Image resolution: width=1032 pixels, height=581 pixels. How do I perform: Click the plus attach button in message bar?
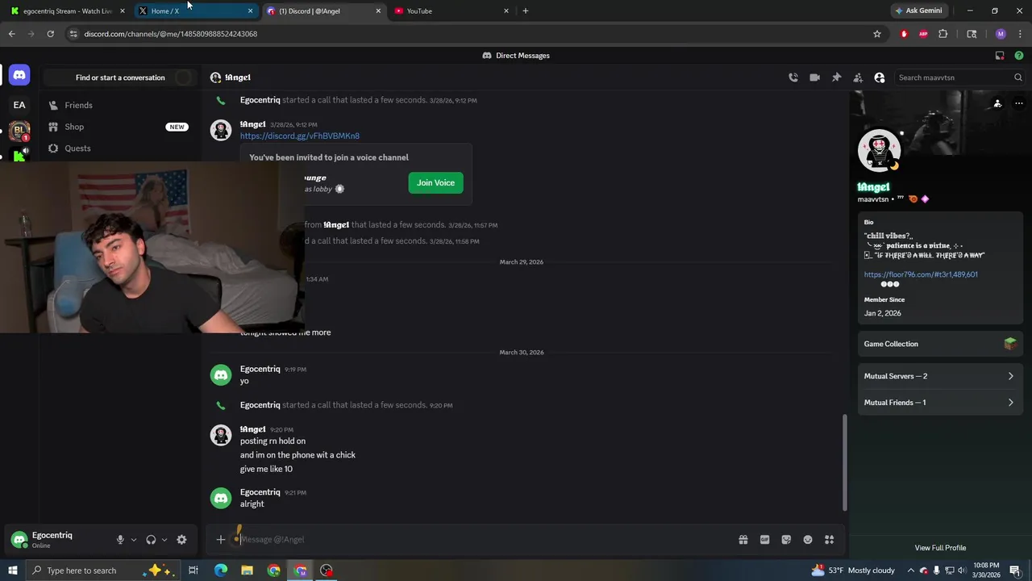coord(221,539)
